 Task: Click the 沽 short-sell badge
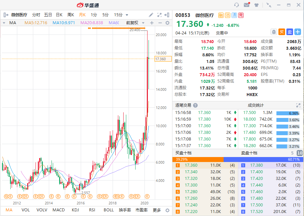[x=228, y=15]
